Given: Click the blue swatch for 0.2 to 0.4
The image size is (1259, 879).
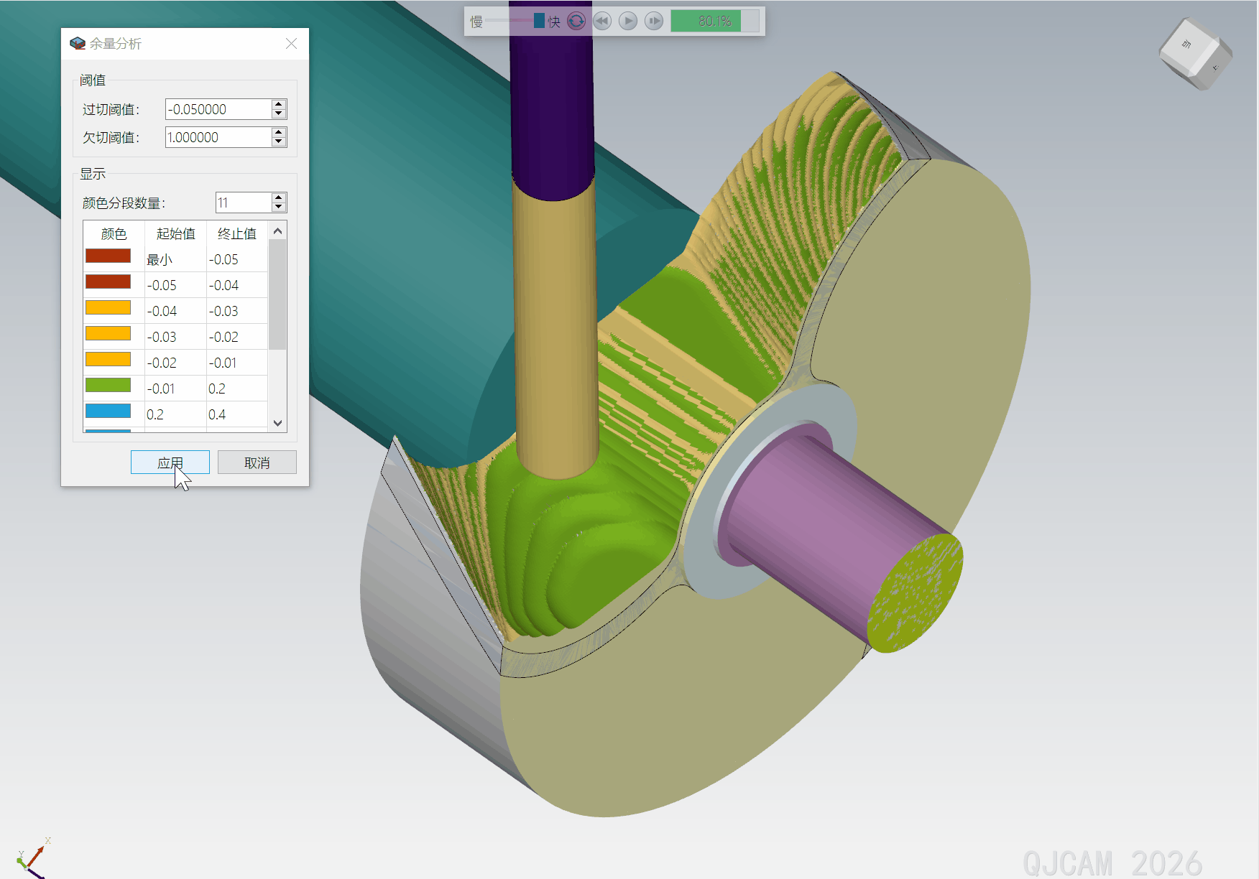Looking at the screenshot, I should pos(108,411).
